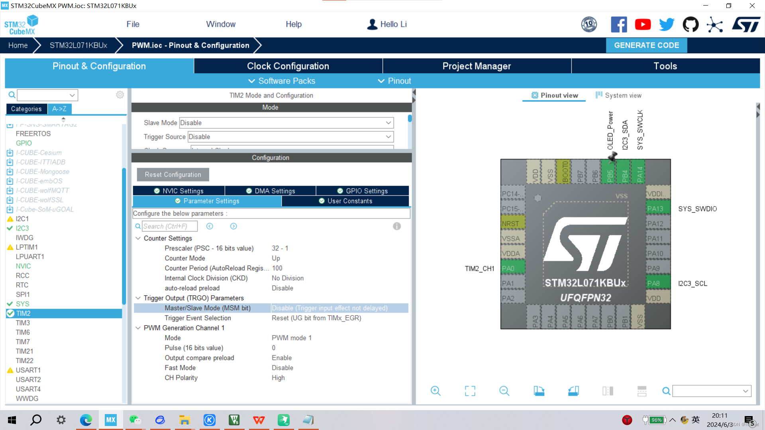Image resolution: width=765 pixels, height=430 pixels.
Task: Collapse the Counter Settings section
Action: tap(138, 238)
